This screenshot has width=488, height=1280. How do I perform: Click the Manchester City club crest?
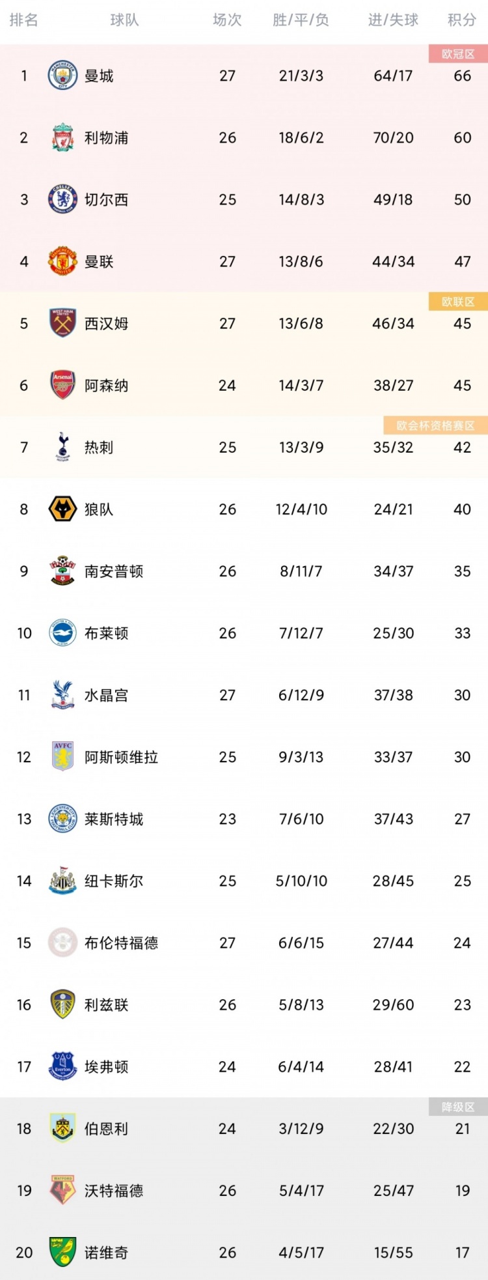(63, 76)
